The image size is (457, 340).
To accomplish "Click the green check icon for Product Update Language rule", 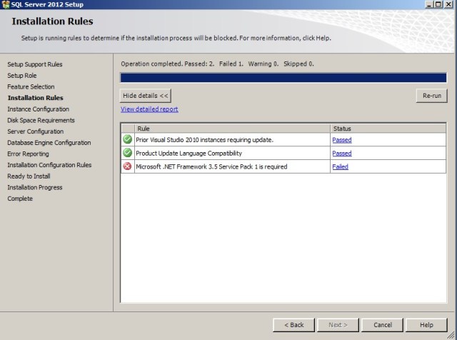I will click(127, 153).
